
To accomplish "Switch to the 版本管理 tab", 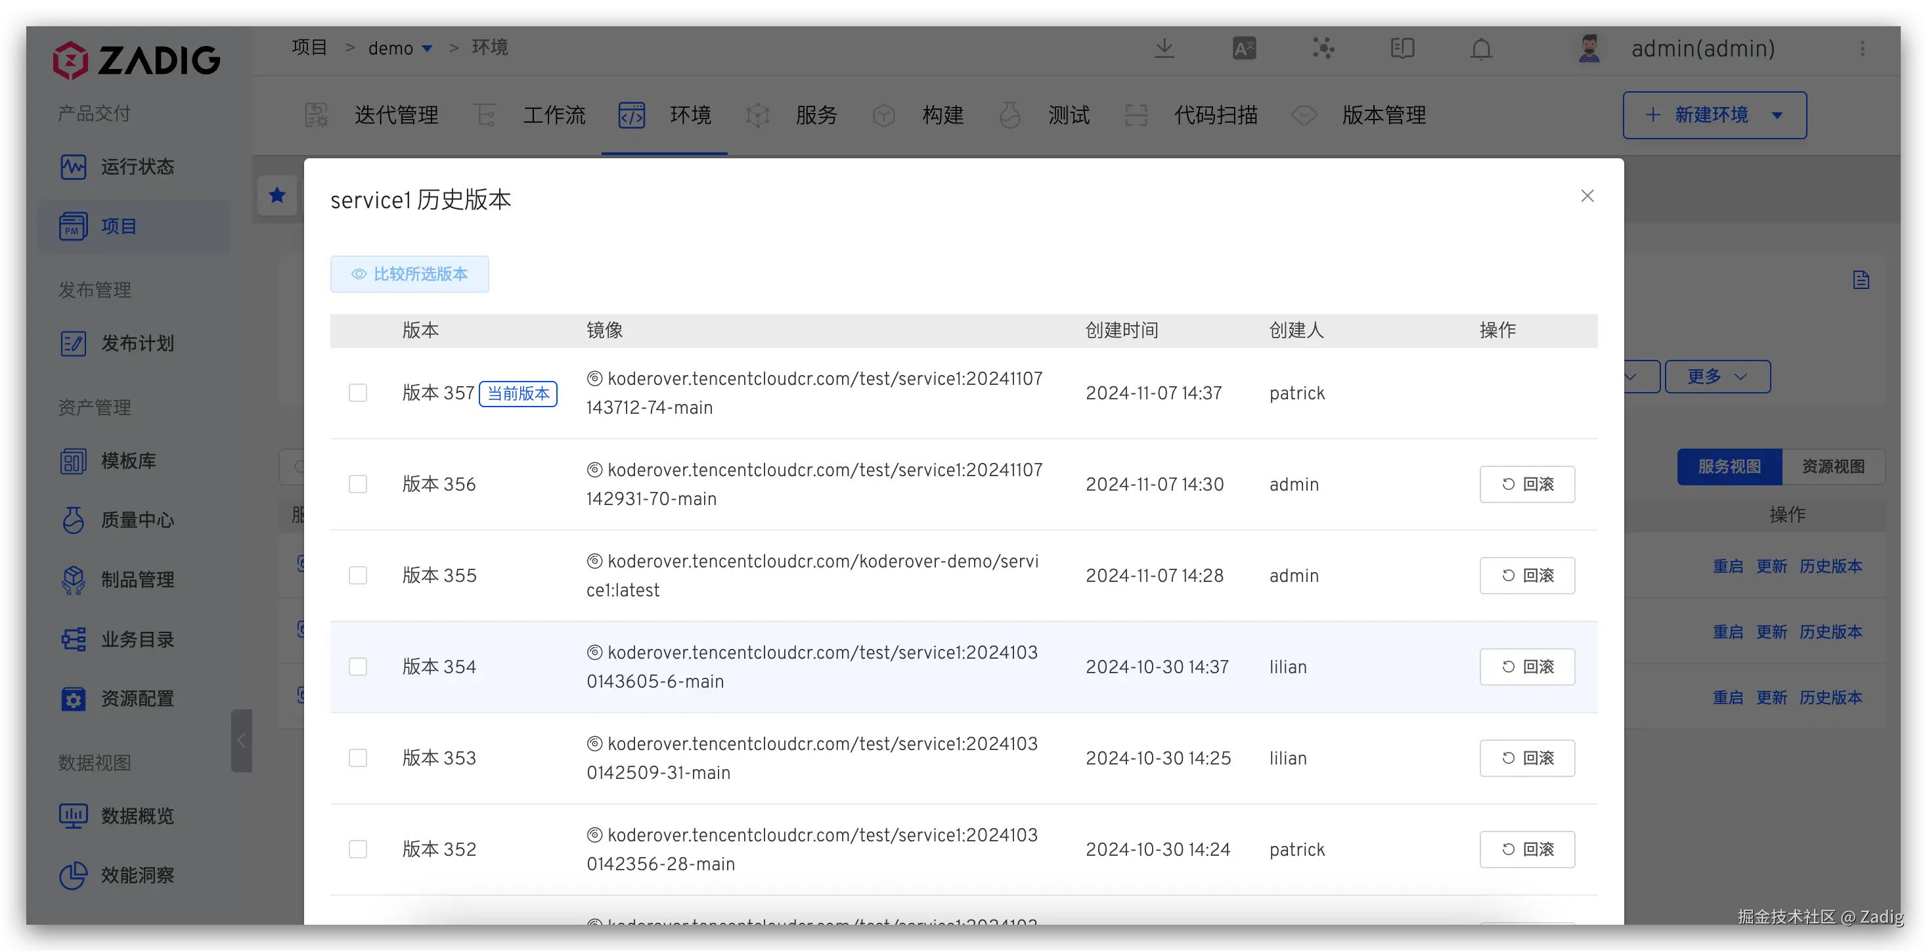I will click(x=1383, y=115).
